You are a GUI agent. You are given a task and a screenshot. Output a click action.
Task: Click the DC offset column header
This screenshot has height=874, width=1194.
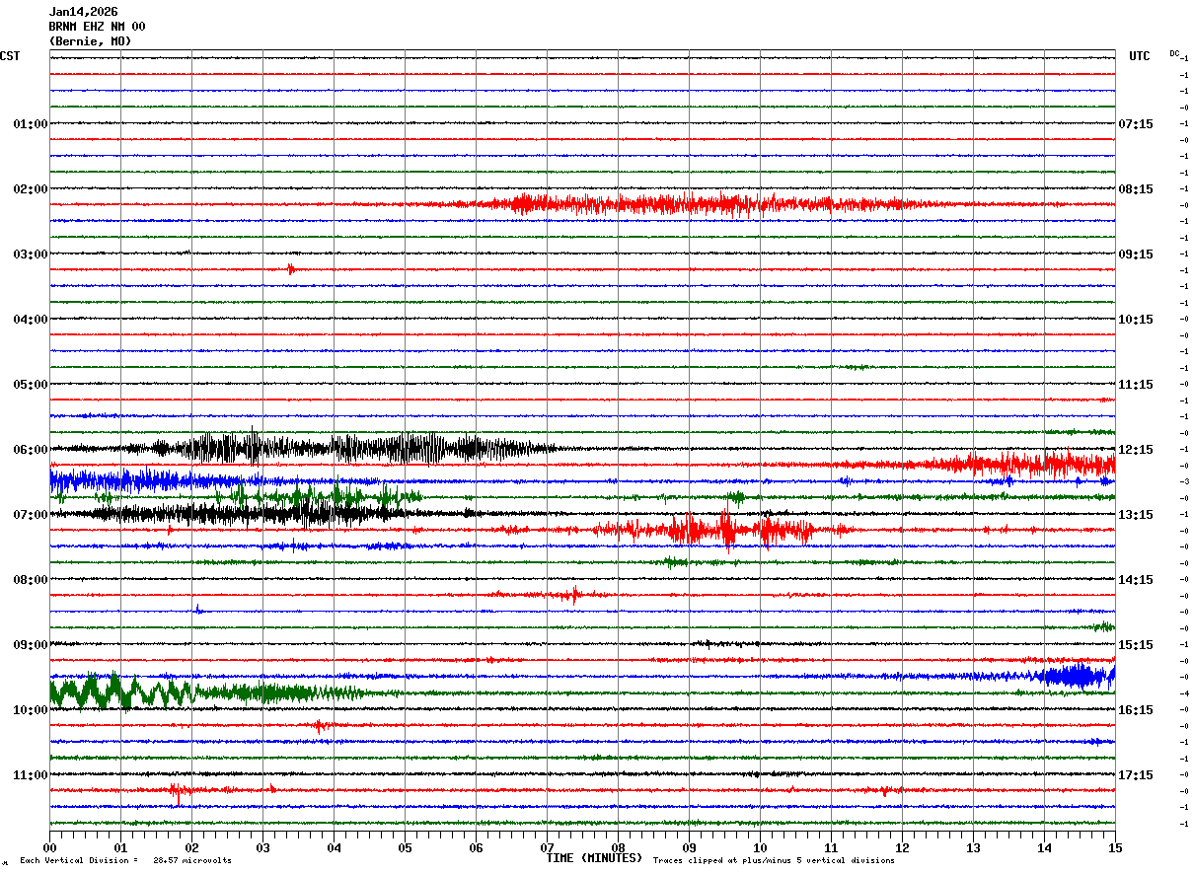pos(1174,53)
